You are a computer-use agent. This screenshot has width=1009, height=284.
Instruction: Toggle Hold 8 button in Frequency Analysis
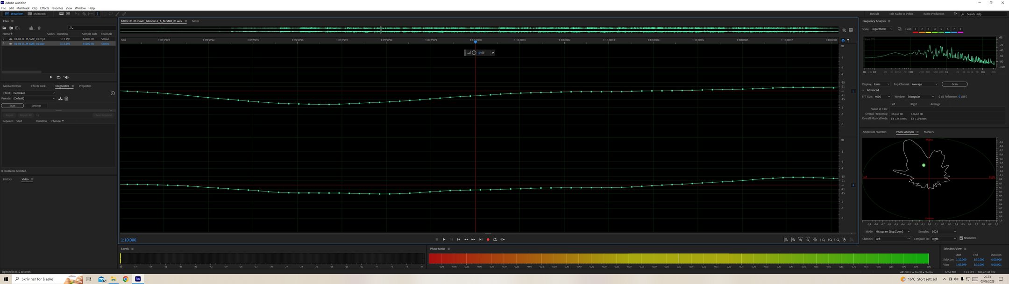(960, 29)
